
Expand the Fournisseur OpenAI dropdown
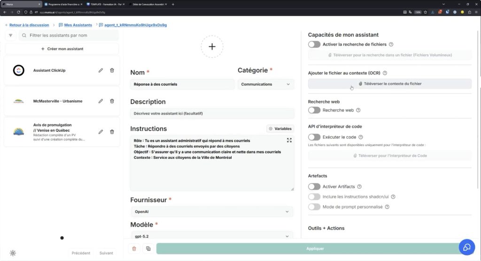click(x=211, y=212)
